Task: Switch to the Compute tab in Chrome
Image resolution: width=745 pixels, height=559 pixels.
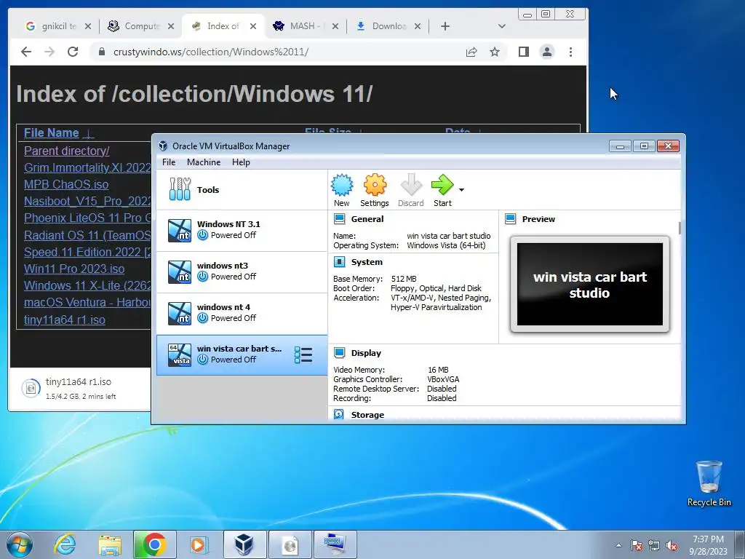Action: [140, 26]
